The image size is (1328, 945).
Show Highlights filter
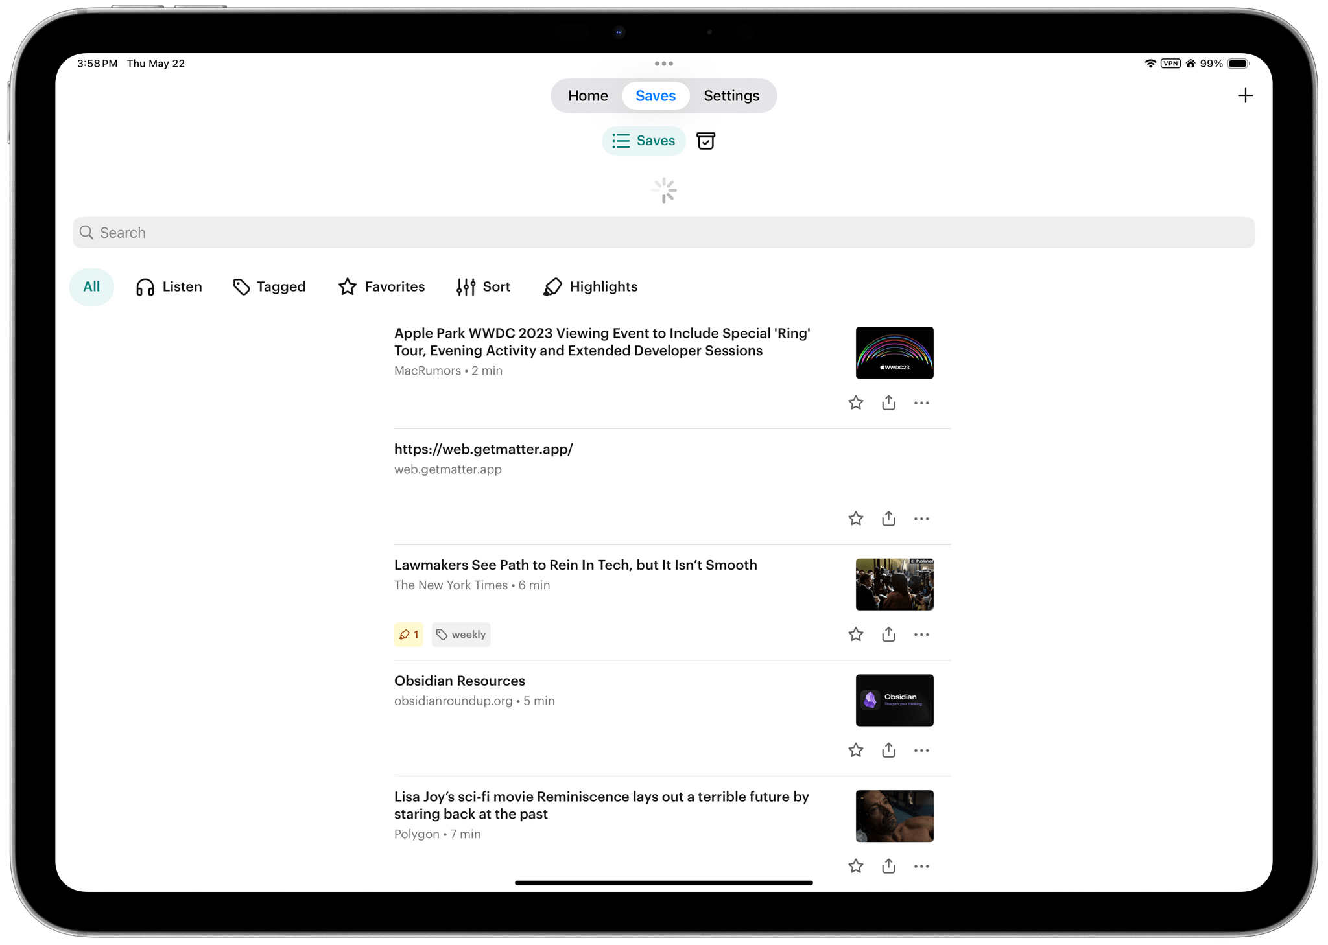click(590, 286)
